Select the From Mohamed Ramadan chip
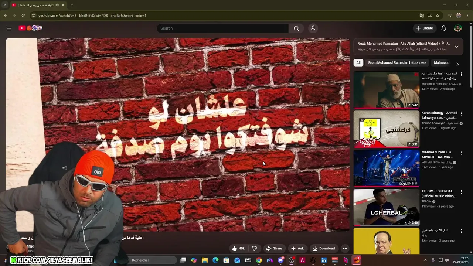Screen dimensions: 473x266 pos(397,62)
